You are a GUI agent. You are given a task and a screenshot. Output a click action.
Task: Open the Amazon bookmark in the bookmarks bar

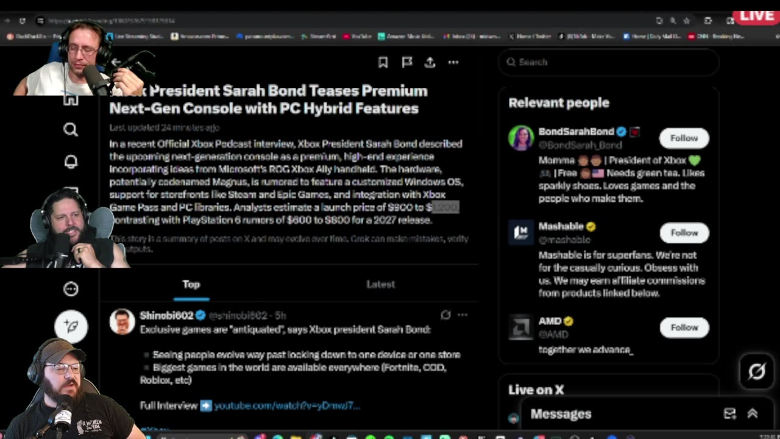pos(406,37)
